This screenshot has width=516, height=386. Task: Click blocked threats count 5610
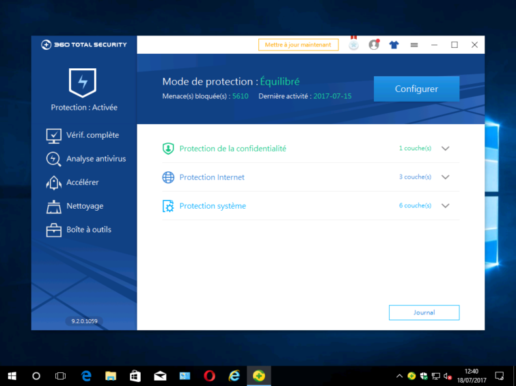click(240, 96)
